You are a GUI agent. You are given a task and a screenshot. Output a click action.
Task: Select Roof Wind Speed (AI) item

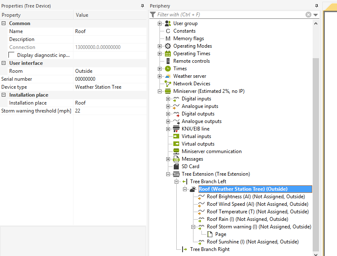click(x=258, y=204)
